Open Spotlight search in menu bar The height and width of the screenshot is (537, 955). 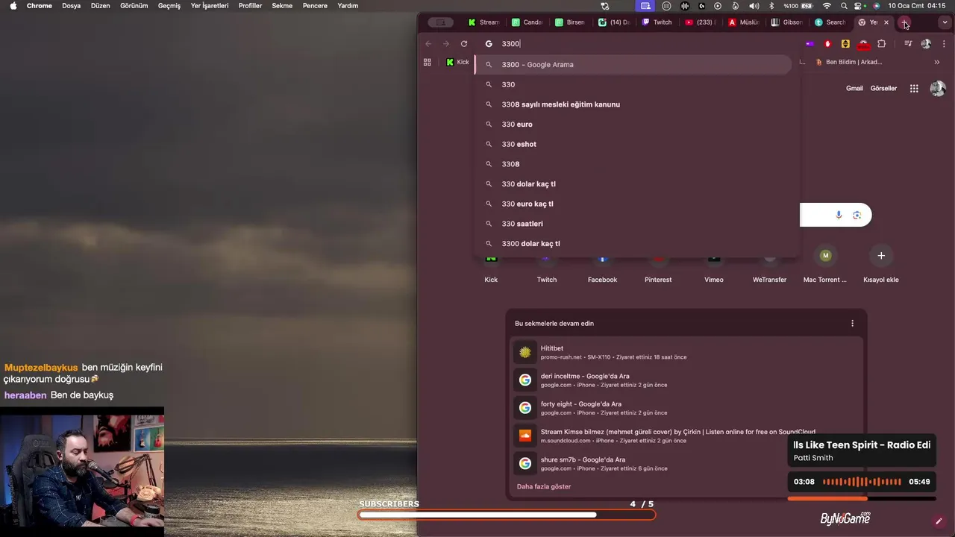pyautogui.click(x=844, y=5)
